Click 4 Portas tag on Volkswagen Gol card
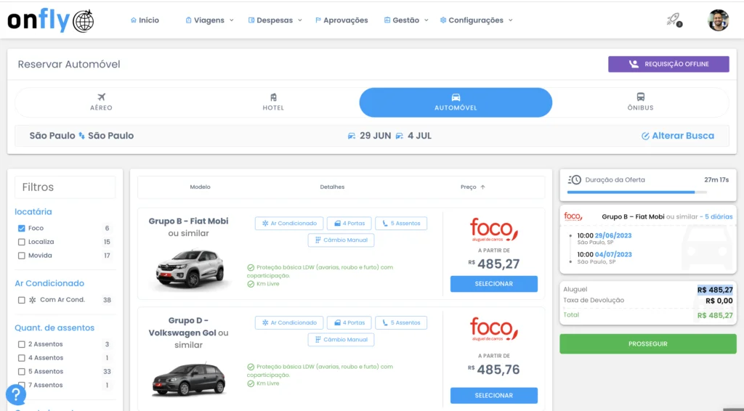The height and width of the screenshot is (411, 744). pos(349,323)
